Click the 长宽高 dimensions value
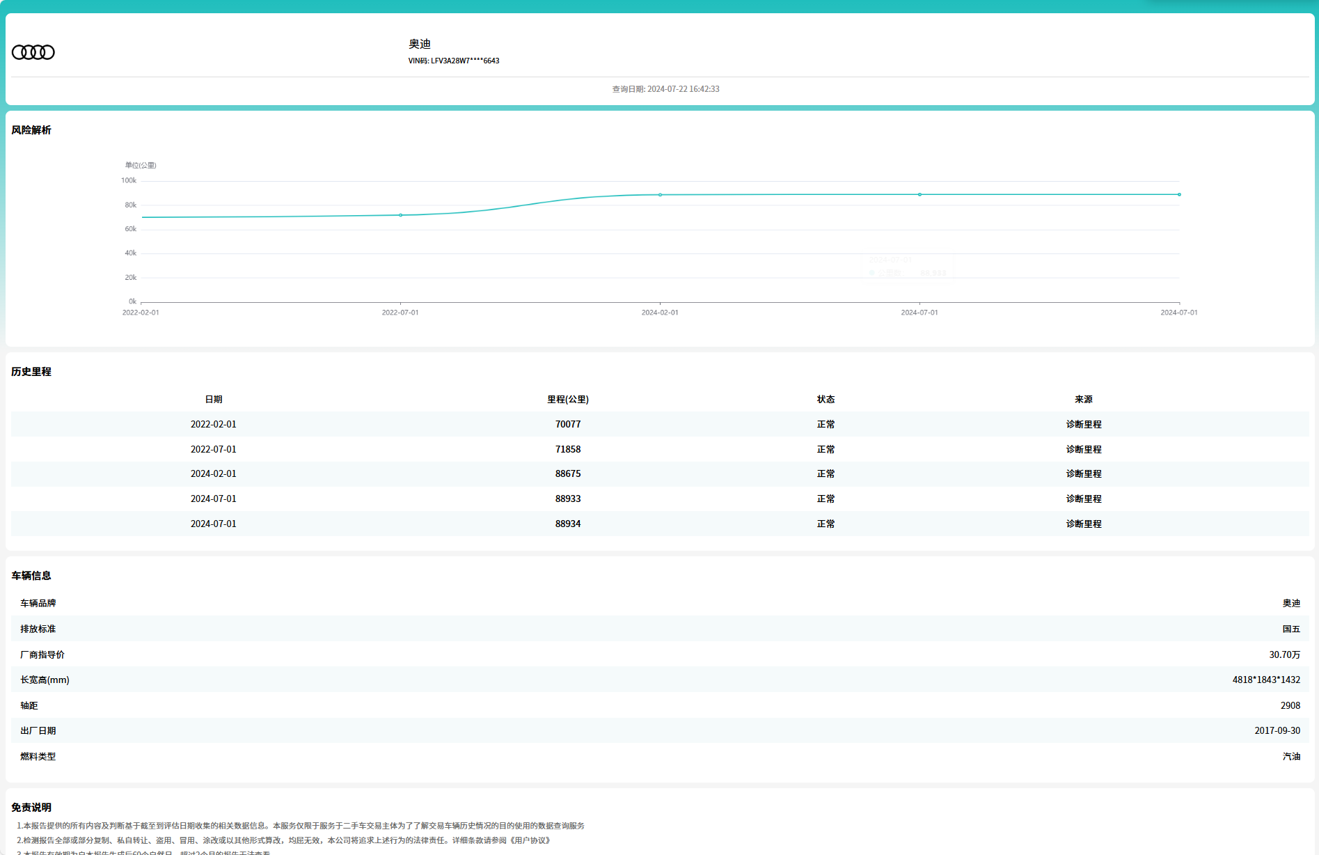Viewport: 1319px width, 855px height. click(x=1265, y=680)
